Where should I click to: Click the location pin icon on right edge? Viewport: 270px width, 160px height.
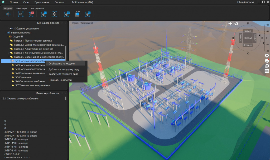267,56
